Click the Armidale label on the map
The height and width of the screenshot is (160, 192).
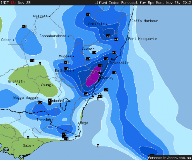[x=96, y=24]
